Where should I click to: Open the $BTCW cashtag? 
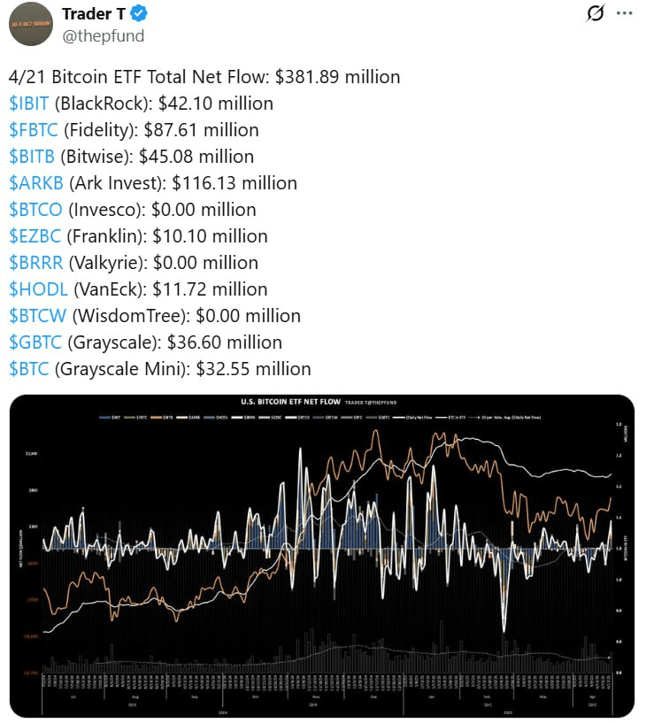[38, 316]
